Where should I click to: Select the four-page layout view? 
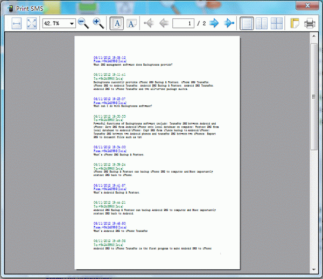[x=277, y=23]
